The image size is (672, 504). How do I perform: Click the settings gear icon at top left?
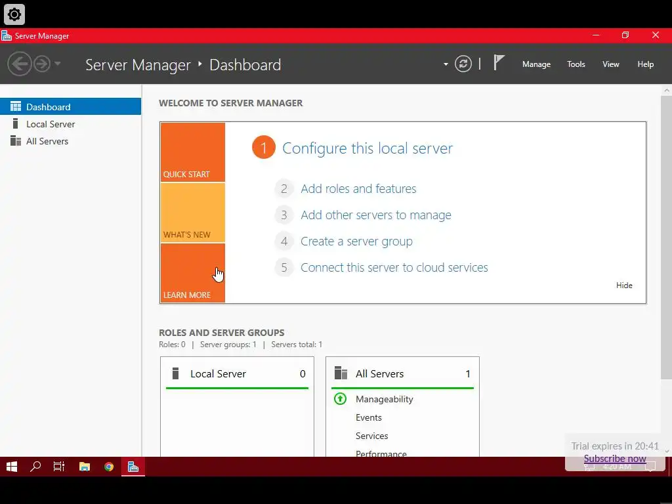(x=14, y=14)
